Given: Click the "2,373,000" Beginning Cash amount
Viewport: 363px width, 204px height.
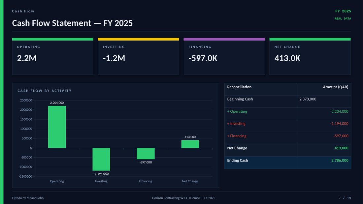Looking at the screenshot, I should coord(308,99).
